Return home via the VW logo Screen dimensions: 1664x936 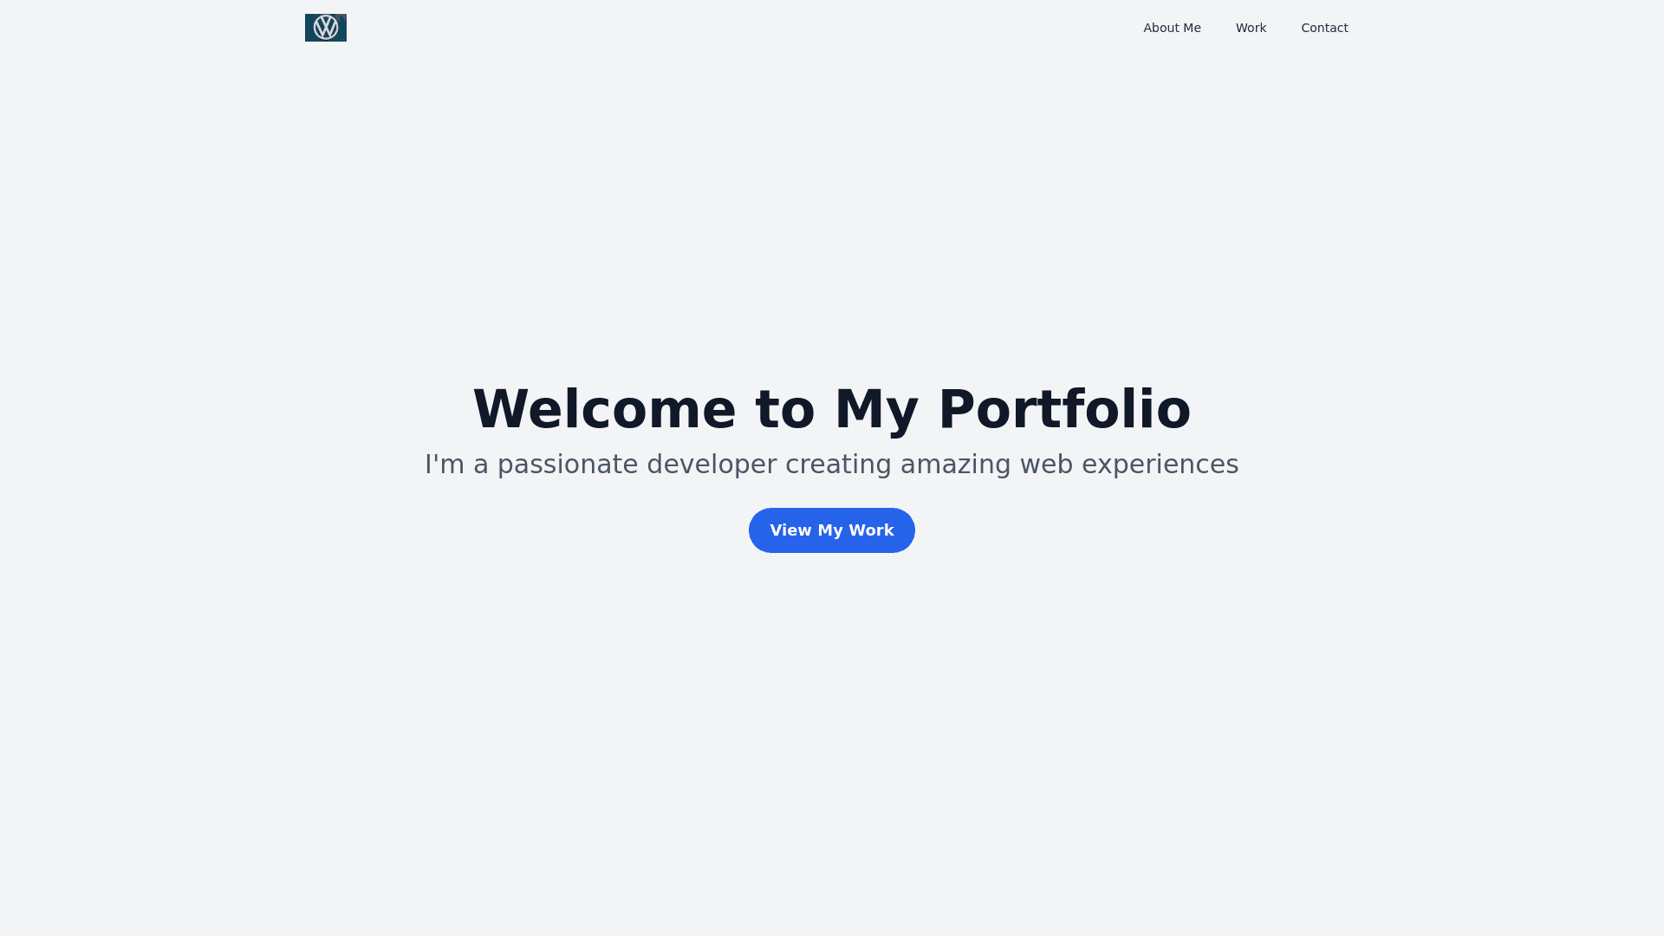[x=326, y=28]
